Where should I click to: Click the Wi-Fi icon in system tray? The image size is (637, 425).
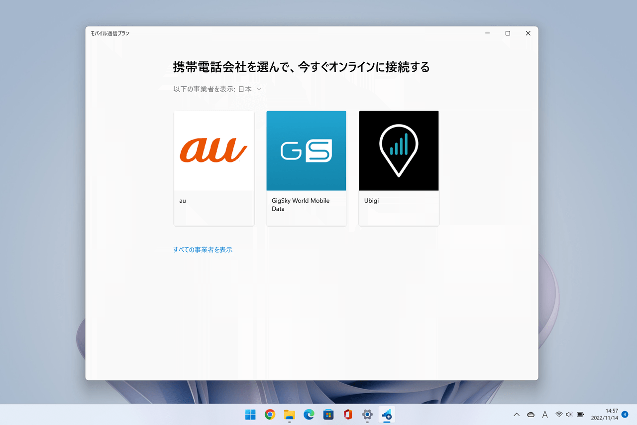[559, 415]
